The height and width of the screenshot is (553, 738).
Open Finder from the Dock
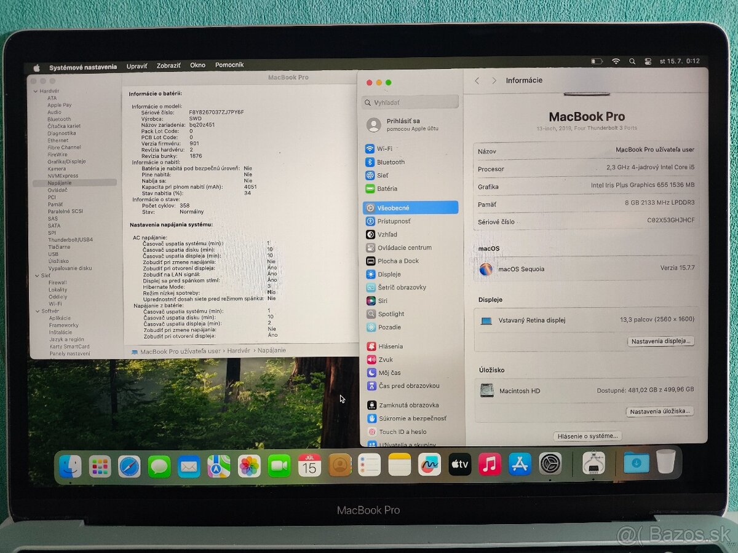tap(70, 466)
